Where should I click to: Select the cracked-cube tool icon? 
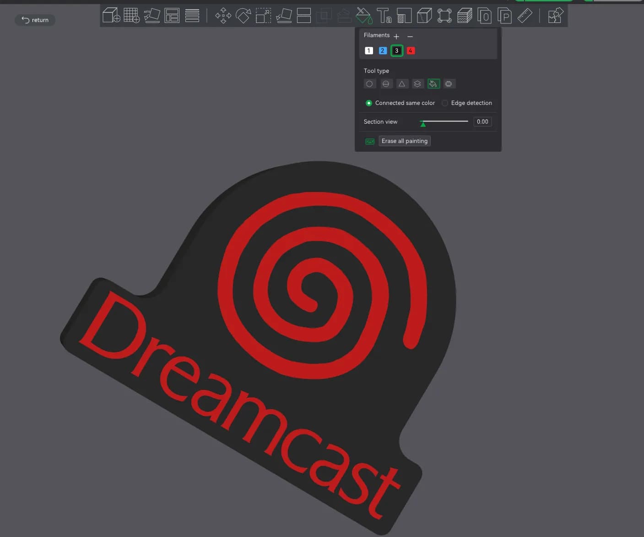(x=424, y=16)
